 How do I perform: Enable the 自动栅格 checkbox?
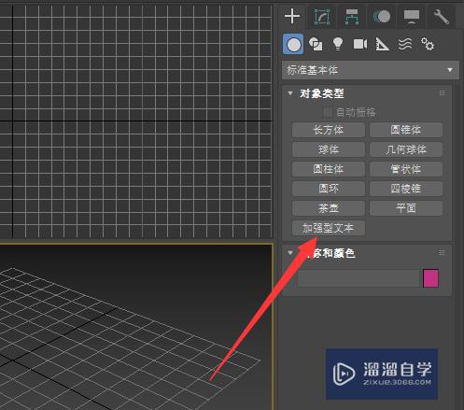327,112
